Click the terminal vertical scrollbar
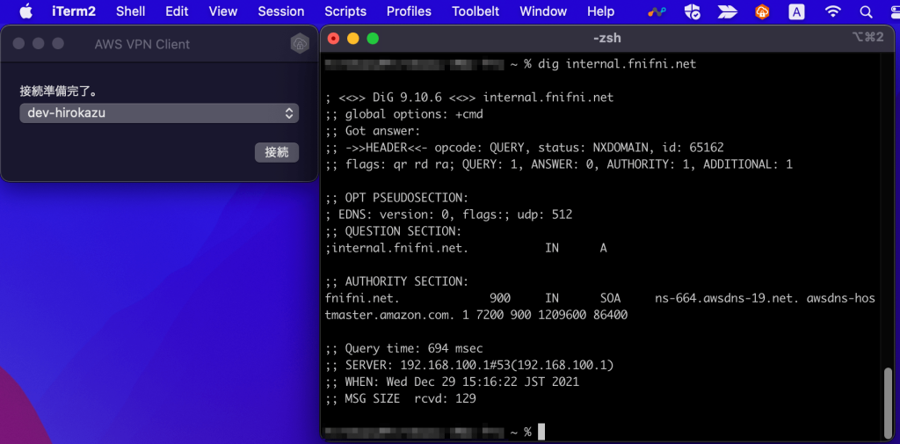The width and height of the screenshot is (900, 444). pyautogui.click(x=889, y=402)
